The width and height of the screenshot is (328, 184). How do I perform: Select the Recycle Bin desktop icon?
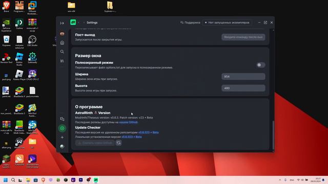click(6, 41)
